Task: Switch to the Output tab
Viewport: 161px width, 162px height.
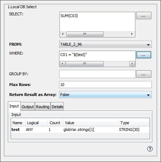Action: tap(28, 107)
